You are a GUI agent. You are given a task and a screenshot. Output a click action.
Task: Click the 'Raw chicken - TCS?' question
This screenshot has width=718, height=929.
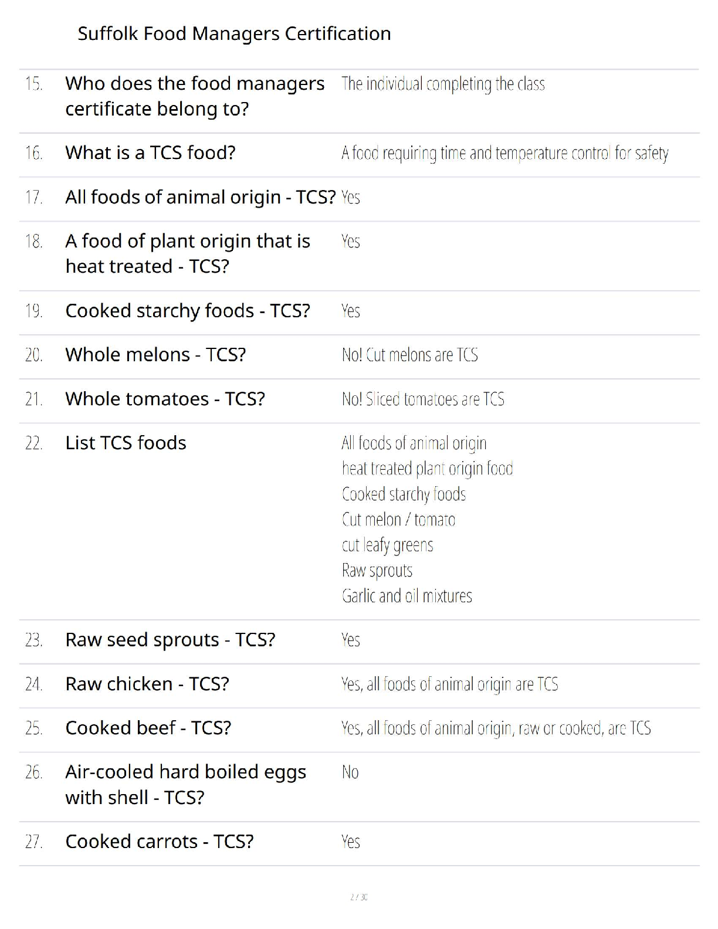pos(147,684)
